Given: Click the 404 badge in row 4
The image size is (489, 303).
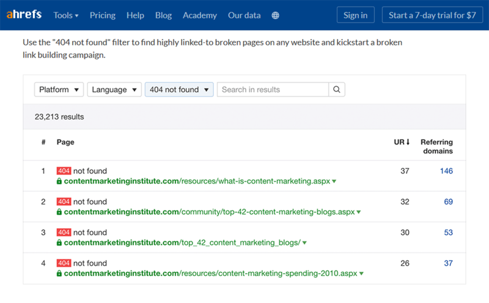Looking at the screenshot, I should point(64,263).
